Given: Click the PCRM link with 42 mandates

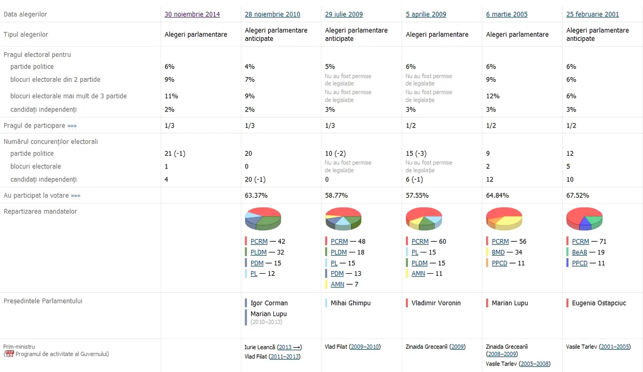Looking at the screenshot, I should coord(259,241).
